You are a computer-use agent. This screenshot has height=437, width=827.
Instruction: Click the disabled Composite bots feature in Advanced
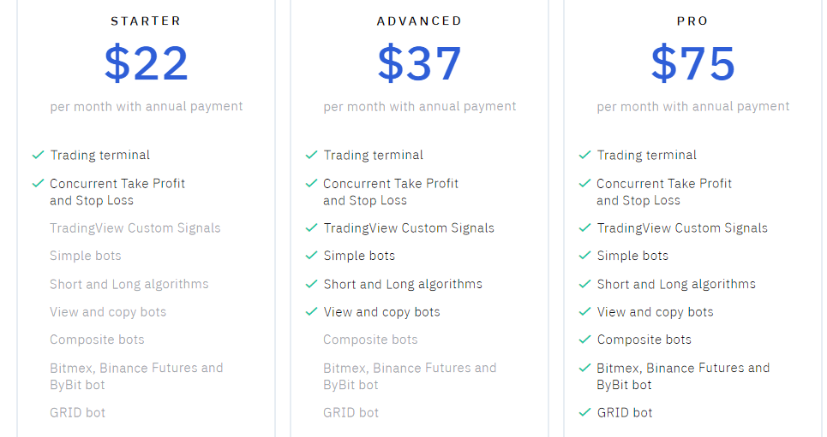pyautogui.click(x=370, y=340)
